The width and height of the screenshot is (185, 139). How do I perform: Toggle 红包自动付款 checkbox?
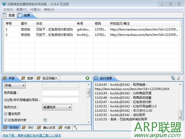6,120
